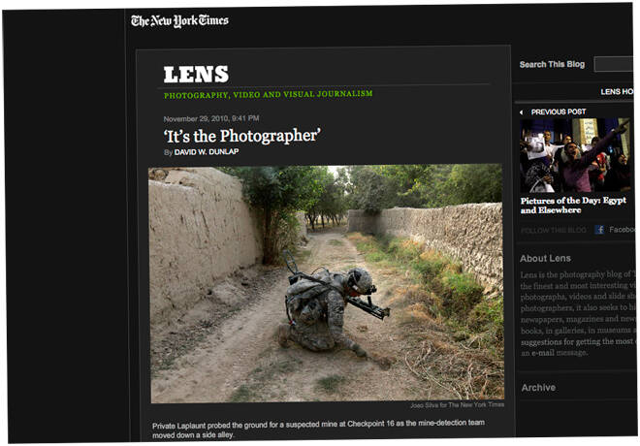This screenshot has height=446, width=640.
Task: Click the Joao Silva photo credit
Action: click(457, 404)
